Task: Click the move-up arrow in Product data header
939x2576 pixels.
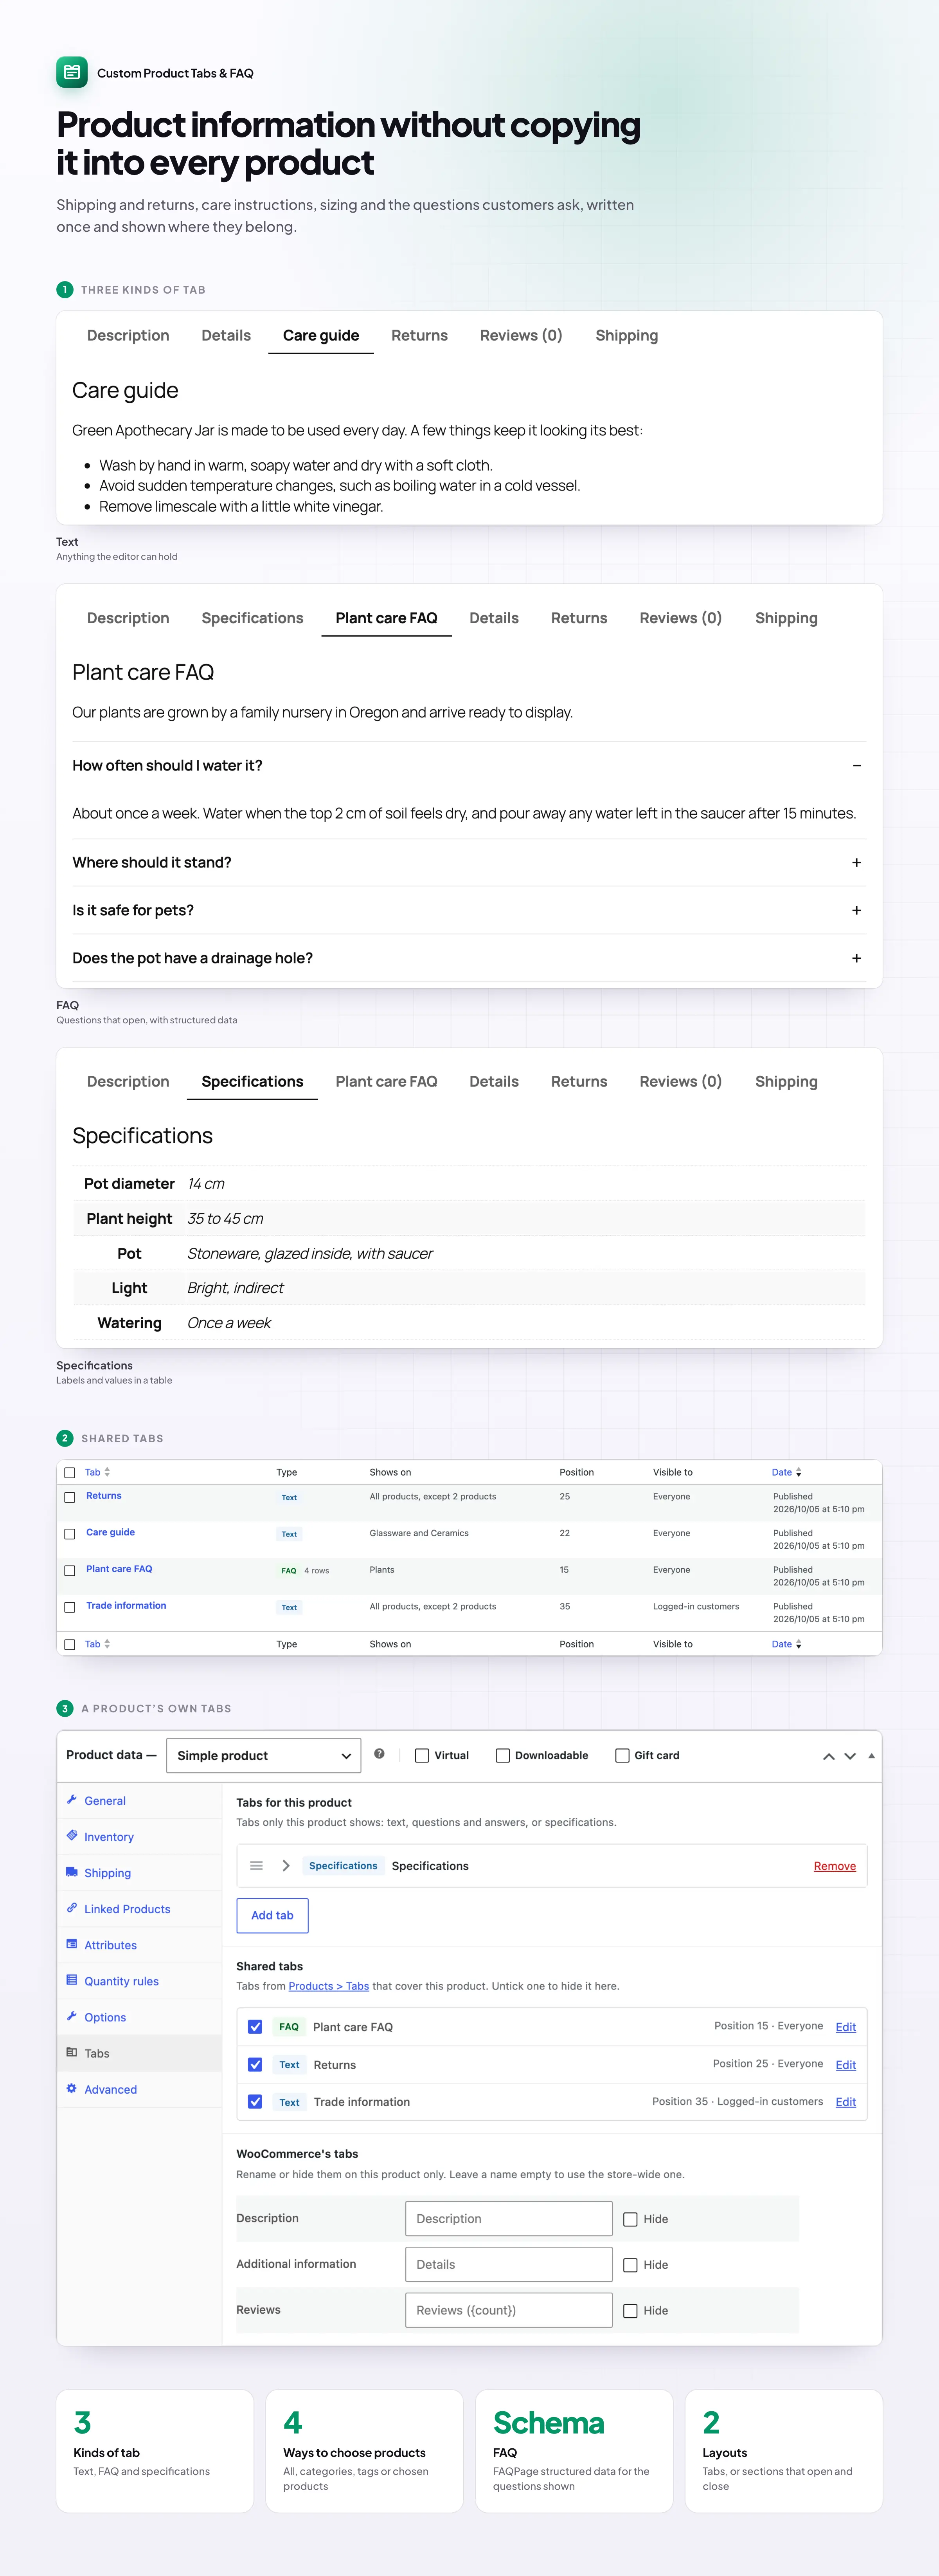Action: click(828, 1755)
